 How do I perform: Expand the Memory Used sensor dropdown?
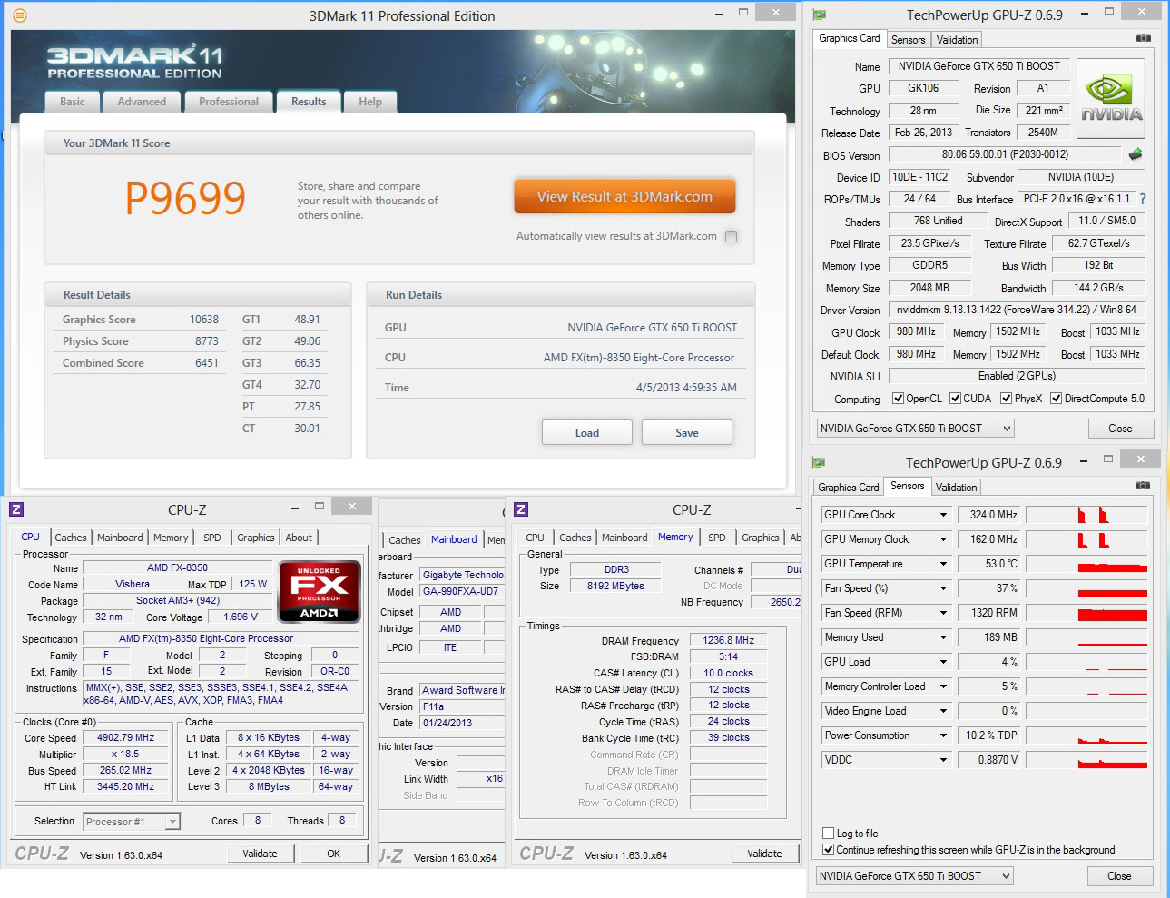tap(943, 637)
